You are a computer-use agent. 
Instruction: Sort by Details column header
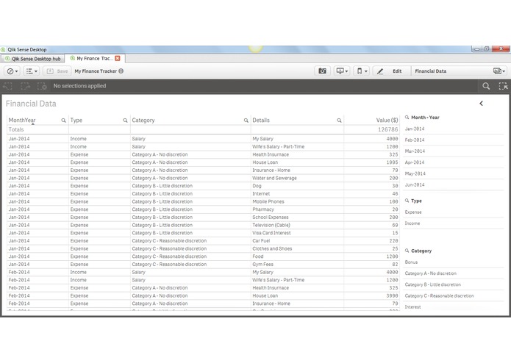[261, 120]
